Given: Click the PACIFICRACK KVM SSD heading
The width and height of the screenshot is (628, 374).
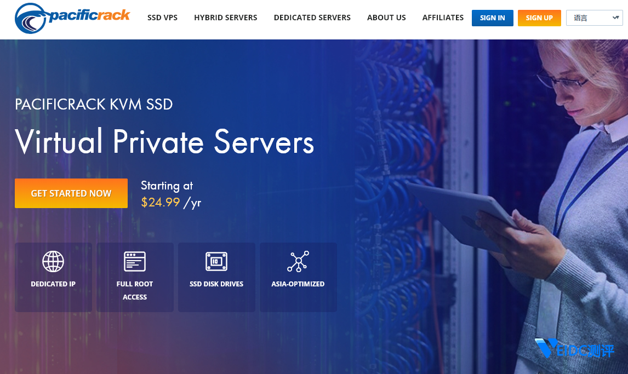Looking at the screenshot, I should point(94,105).
